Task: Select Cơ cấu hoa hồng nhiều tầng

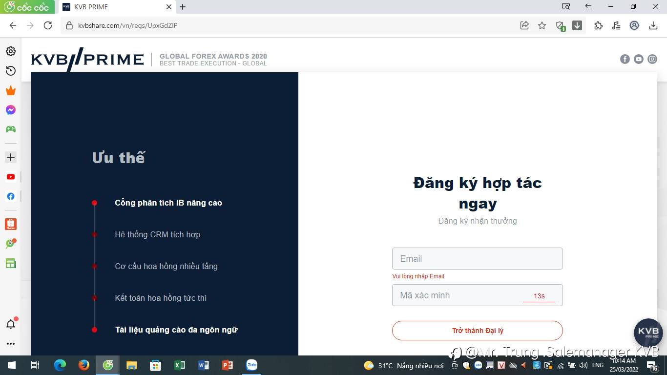Action: coord(167,266)
